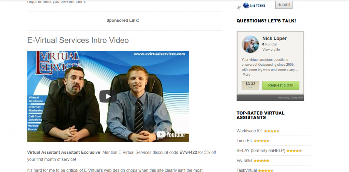Screen dimensions: 349x172
Task: Open YouTube logo on video
Action: coord(171,135)
